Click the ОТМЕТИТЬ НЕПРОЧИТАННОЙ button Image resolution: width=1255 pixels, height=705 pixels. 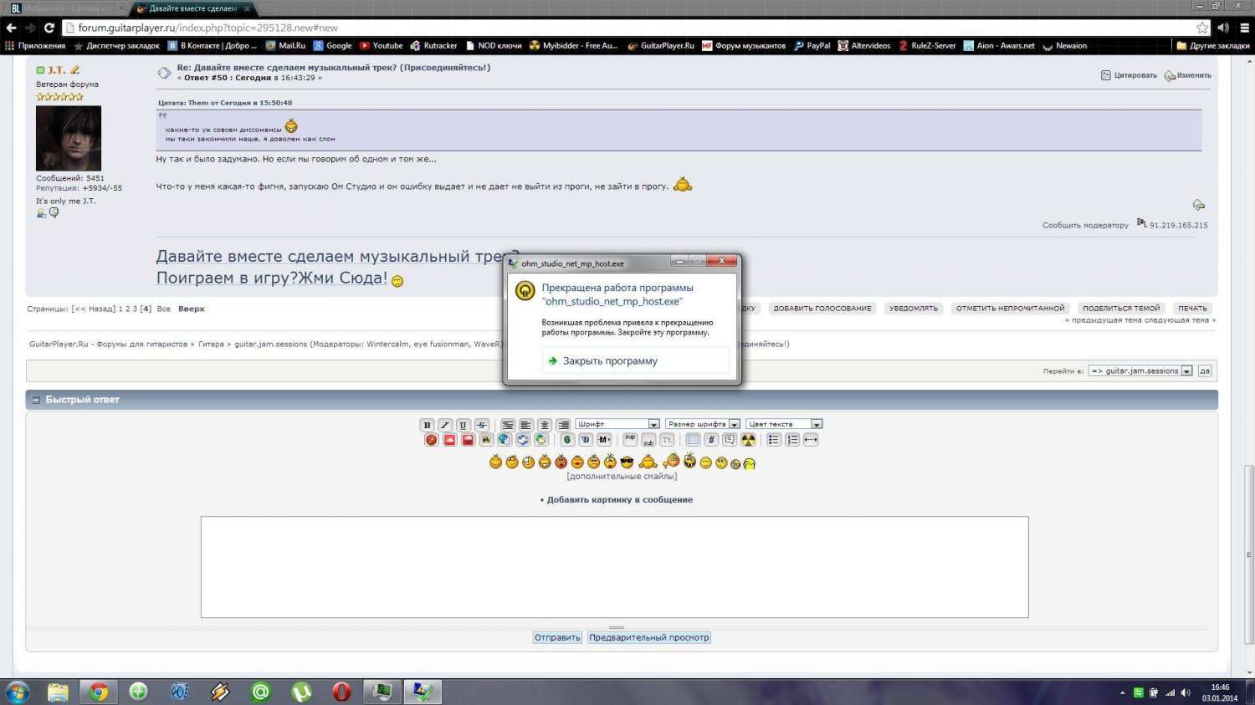pos(1011,309)
